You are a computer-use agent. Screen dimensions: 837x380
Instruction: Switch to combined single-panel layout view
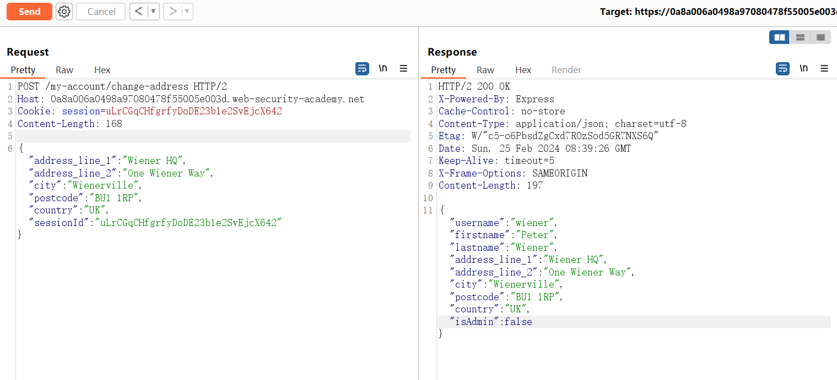(820, 37)
